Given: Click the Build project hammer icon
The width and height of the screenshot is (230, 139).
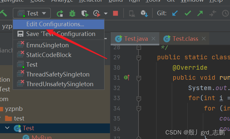Looking at the screenshot, I should coord(4,13).
